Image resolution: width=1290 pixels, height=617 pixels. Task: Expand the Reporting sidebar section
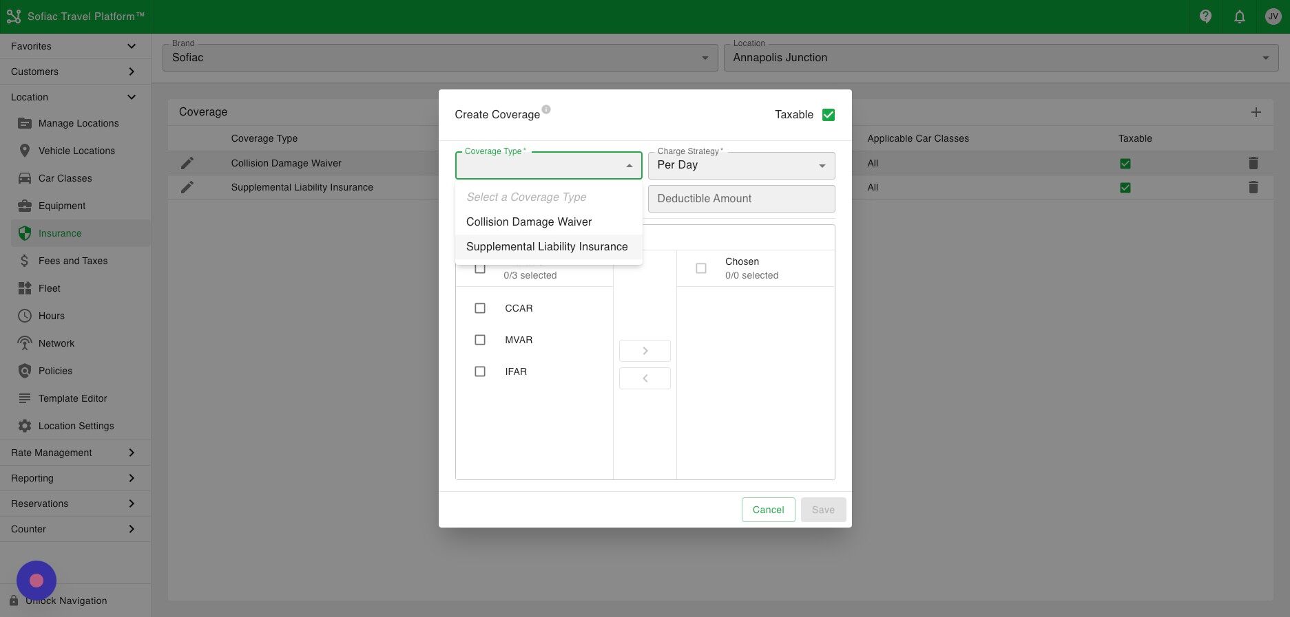pyautogui.click(x=75, y=478)
